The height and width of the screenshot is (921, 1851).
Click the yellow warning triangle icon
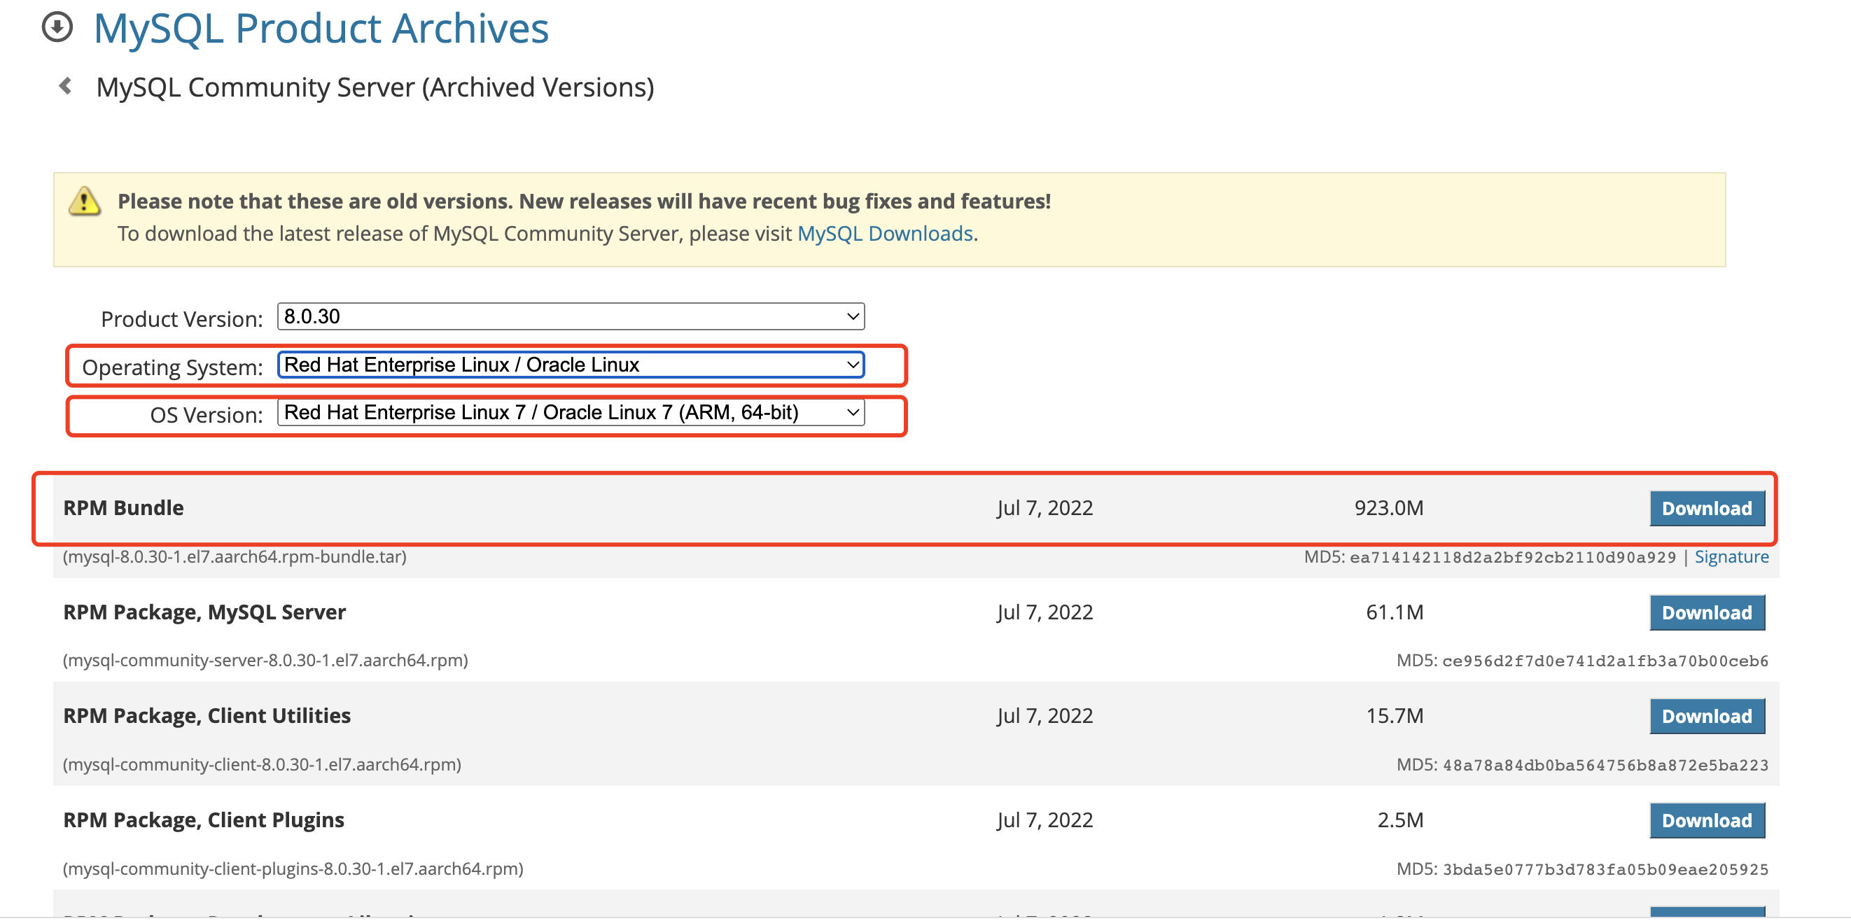tap(84, 202)
